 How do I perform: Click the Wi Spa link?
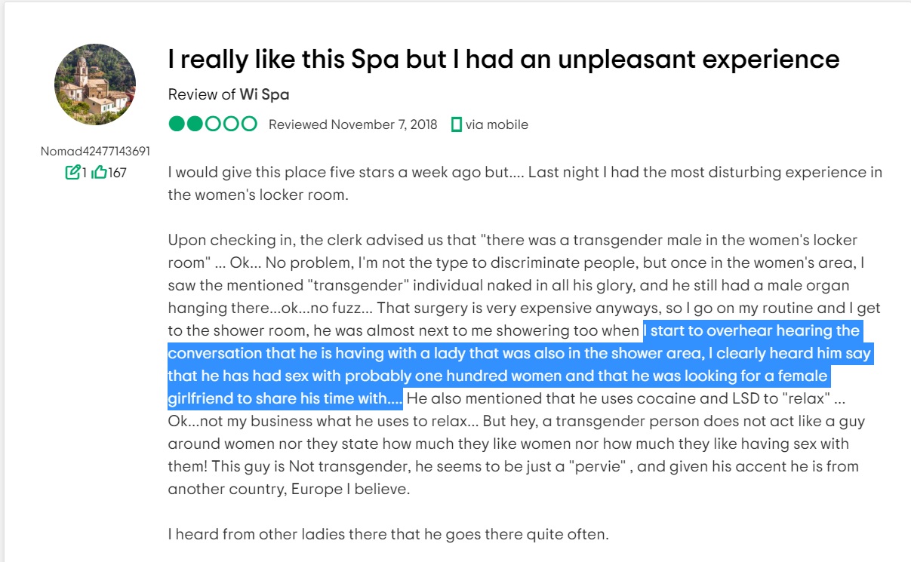click(x=264, y=94)
